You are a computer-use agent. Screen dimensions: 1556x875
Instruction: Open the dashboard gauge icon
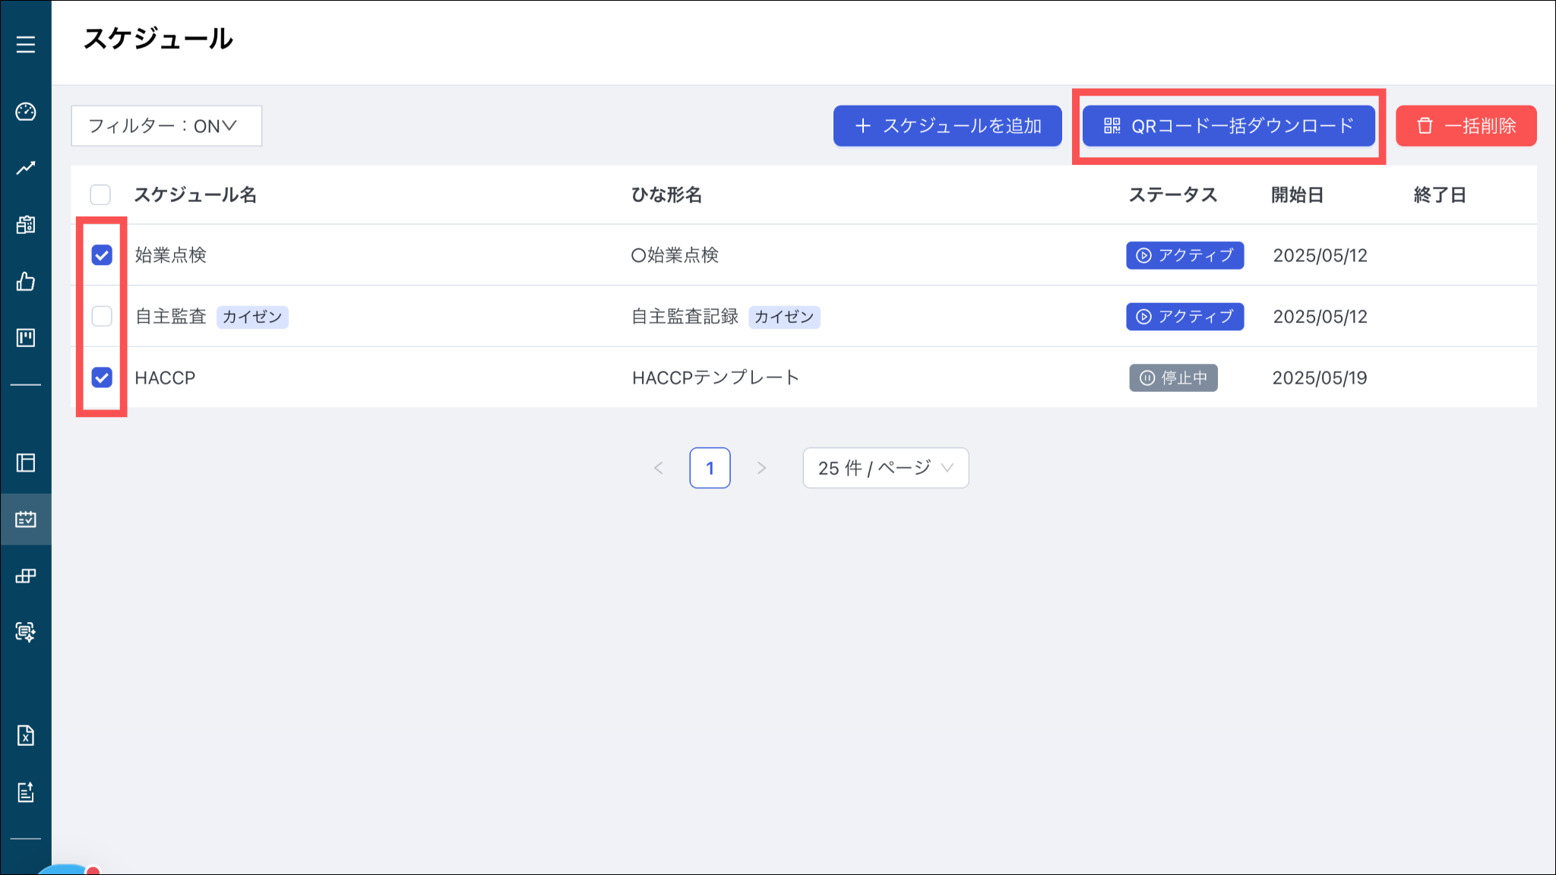click(26, 112)
